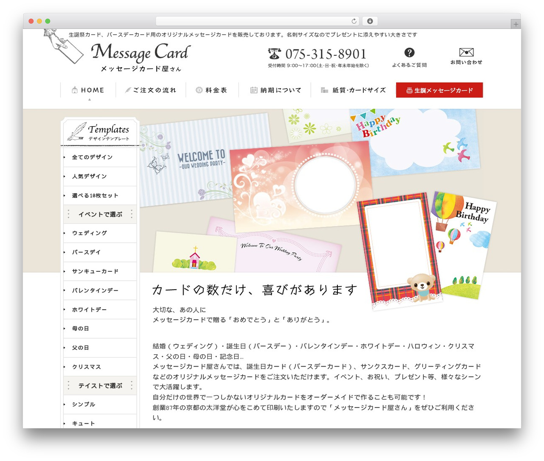Select 人気デザイン in the sidebar

coord(100,176)
